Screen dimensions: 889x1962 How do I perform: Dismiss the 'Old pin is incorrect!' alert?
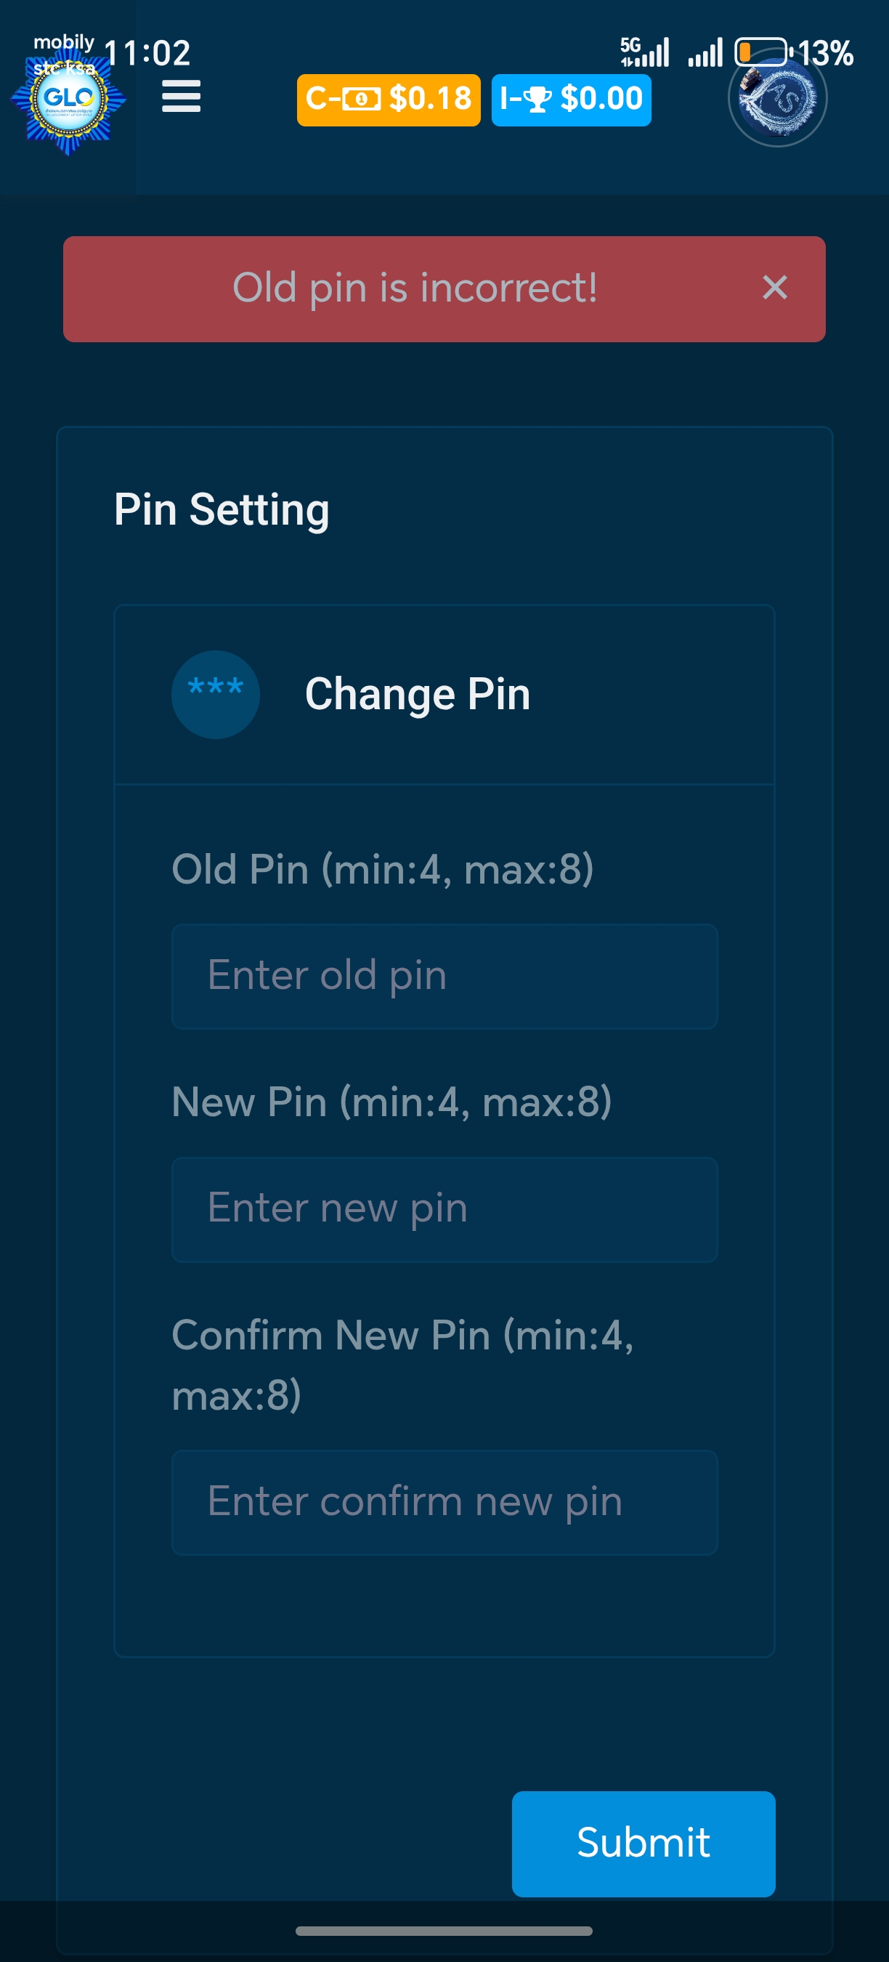pyautogui.click(x=774, y=288)
